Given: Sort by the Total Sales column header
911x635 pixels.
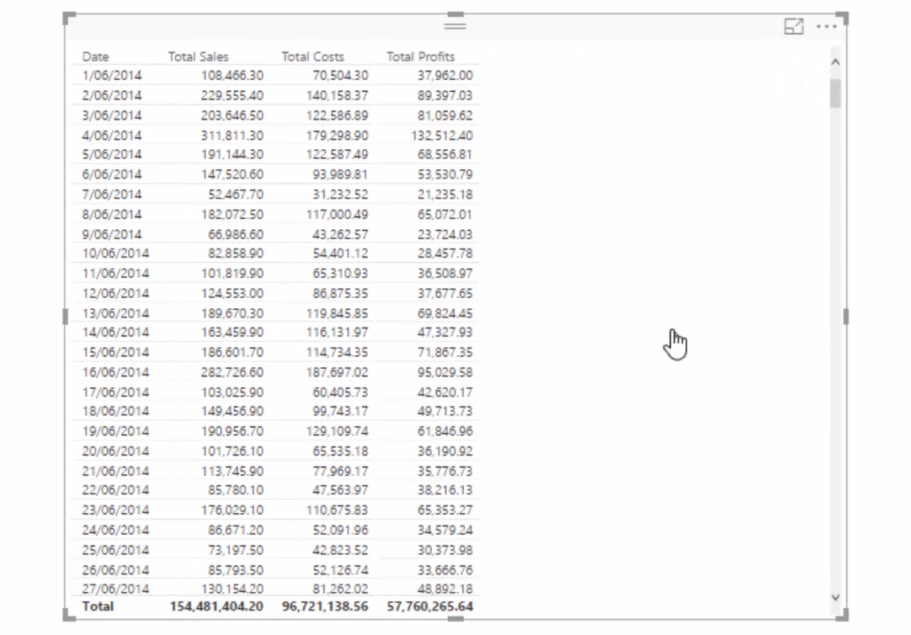Looking at the screenshot, I should (x=198, y=56).
